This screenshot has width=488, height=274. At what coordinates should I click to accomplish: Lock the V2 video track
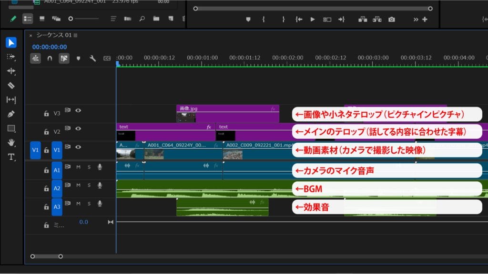coord(46,132)
